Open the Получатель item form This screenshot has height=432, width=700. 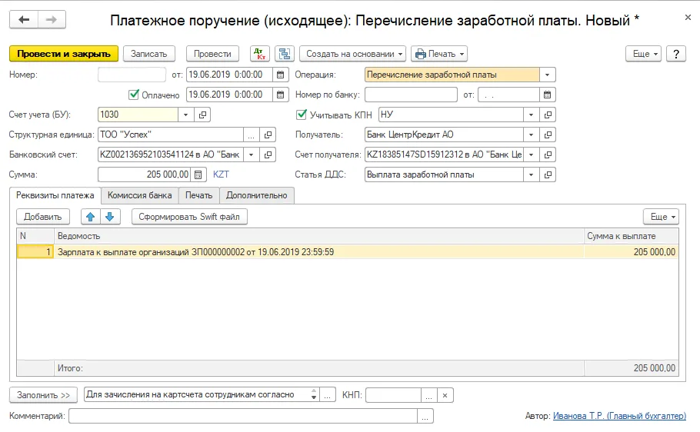[548, 135]
